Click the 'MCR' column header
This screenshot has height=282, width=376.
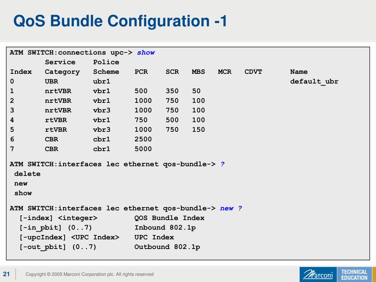click(225, 72)
